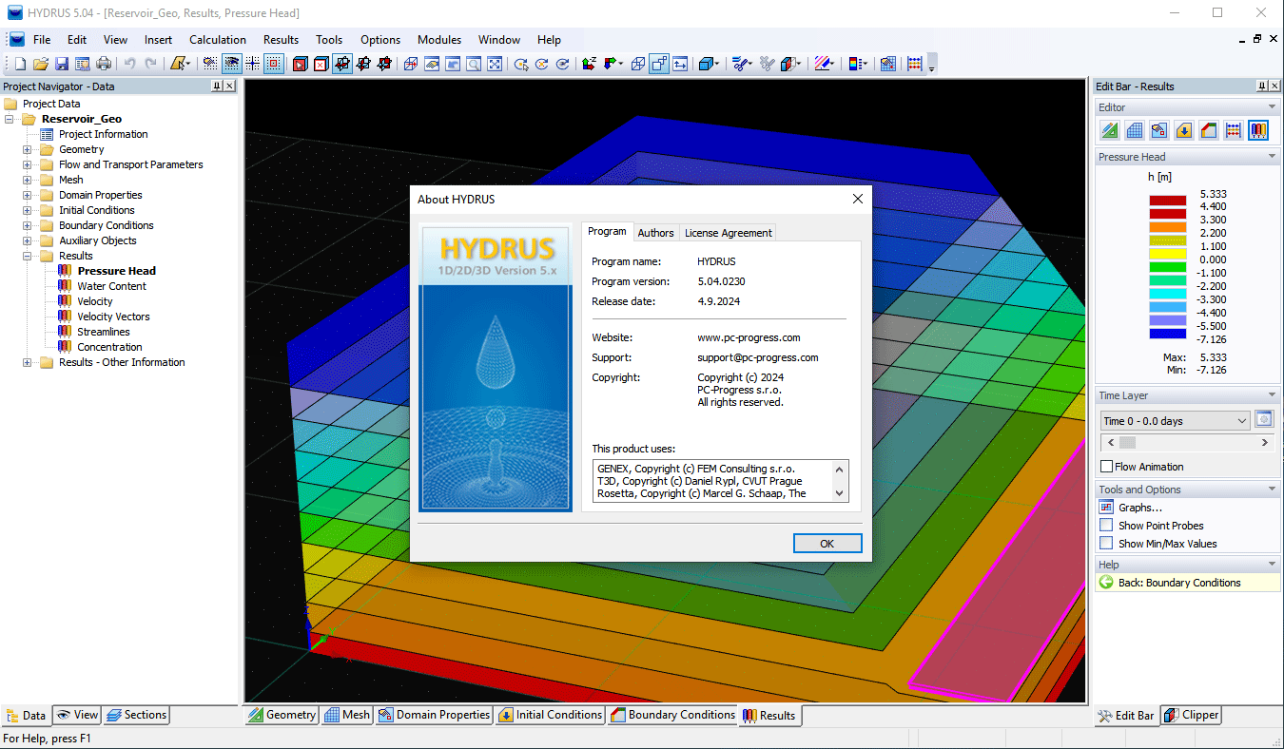Switch to the Authors tab
Image resolution: width=1284 pixels, height=749 pixels.
(x=655, y=232)
